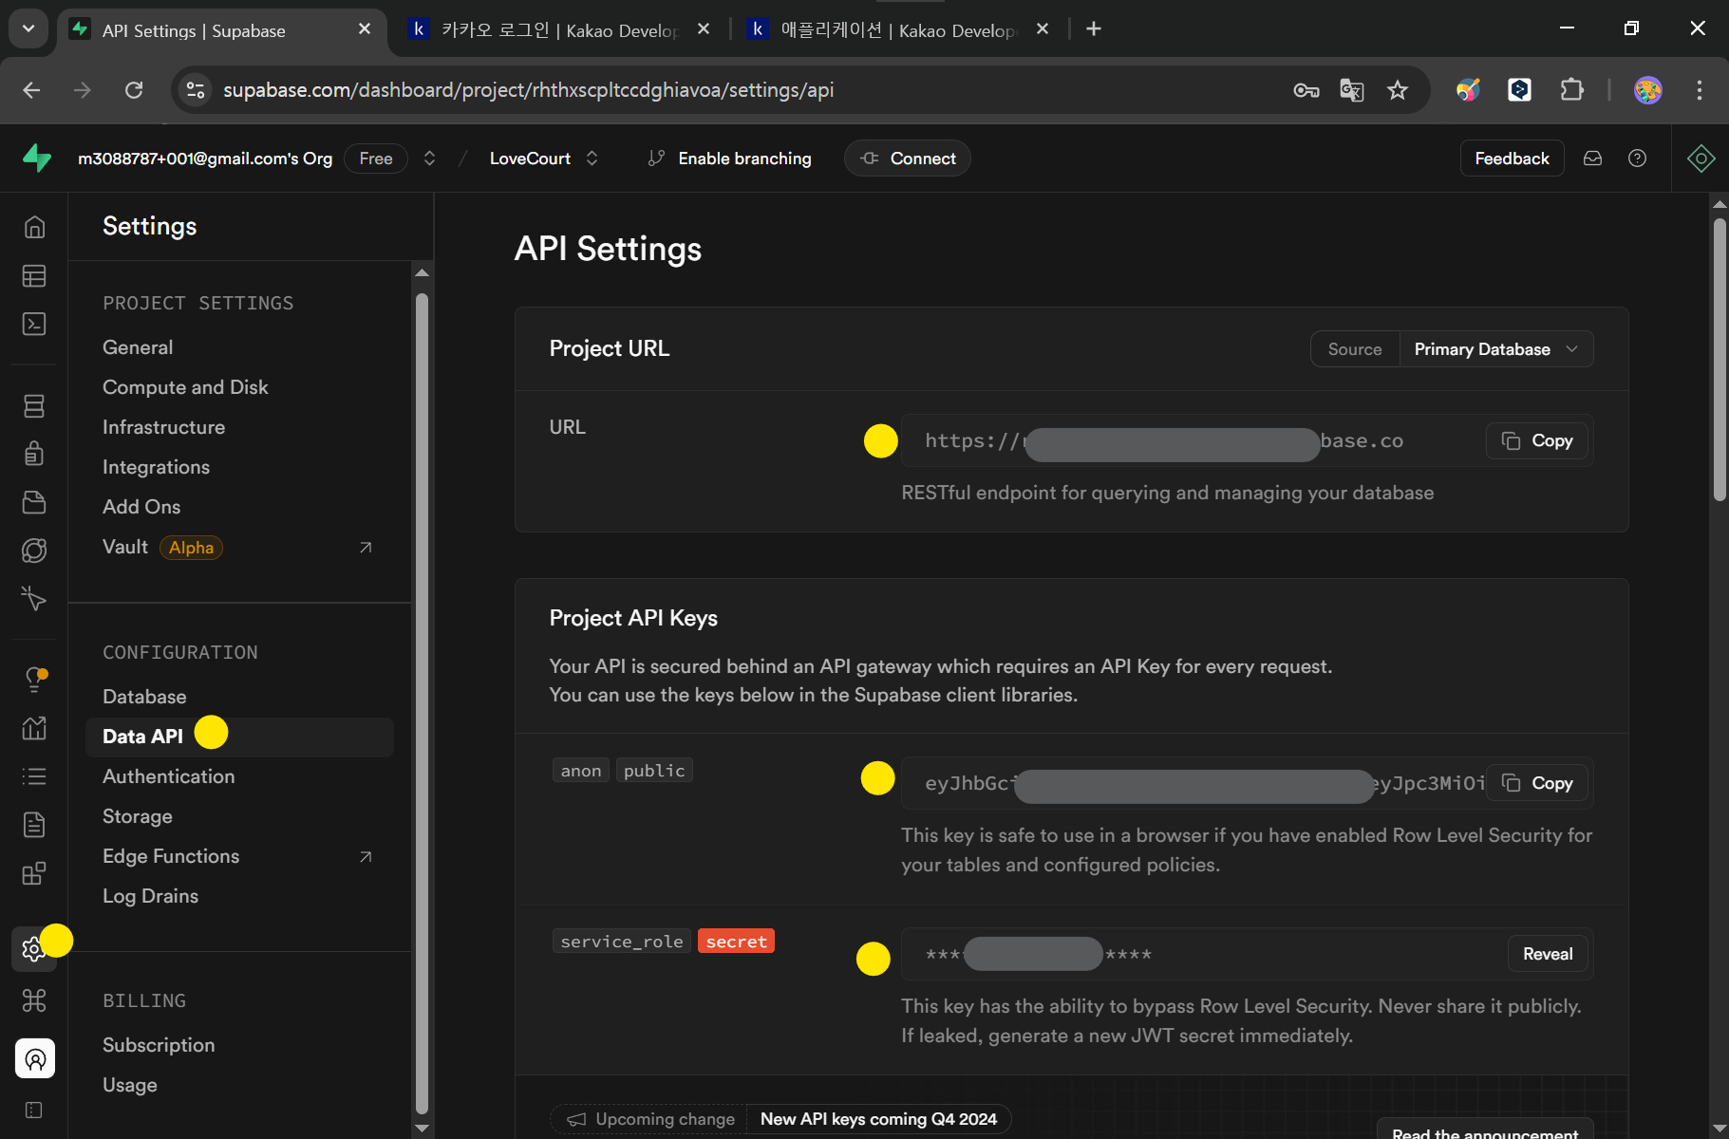
Task: Open the browser extensions puzzle icon
Action: (1572, 90)
